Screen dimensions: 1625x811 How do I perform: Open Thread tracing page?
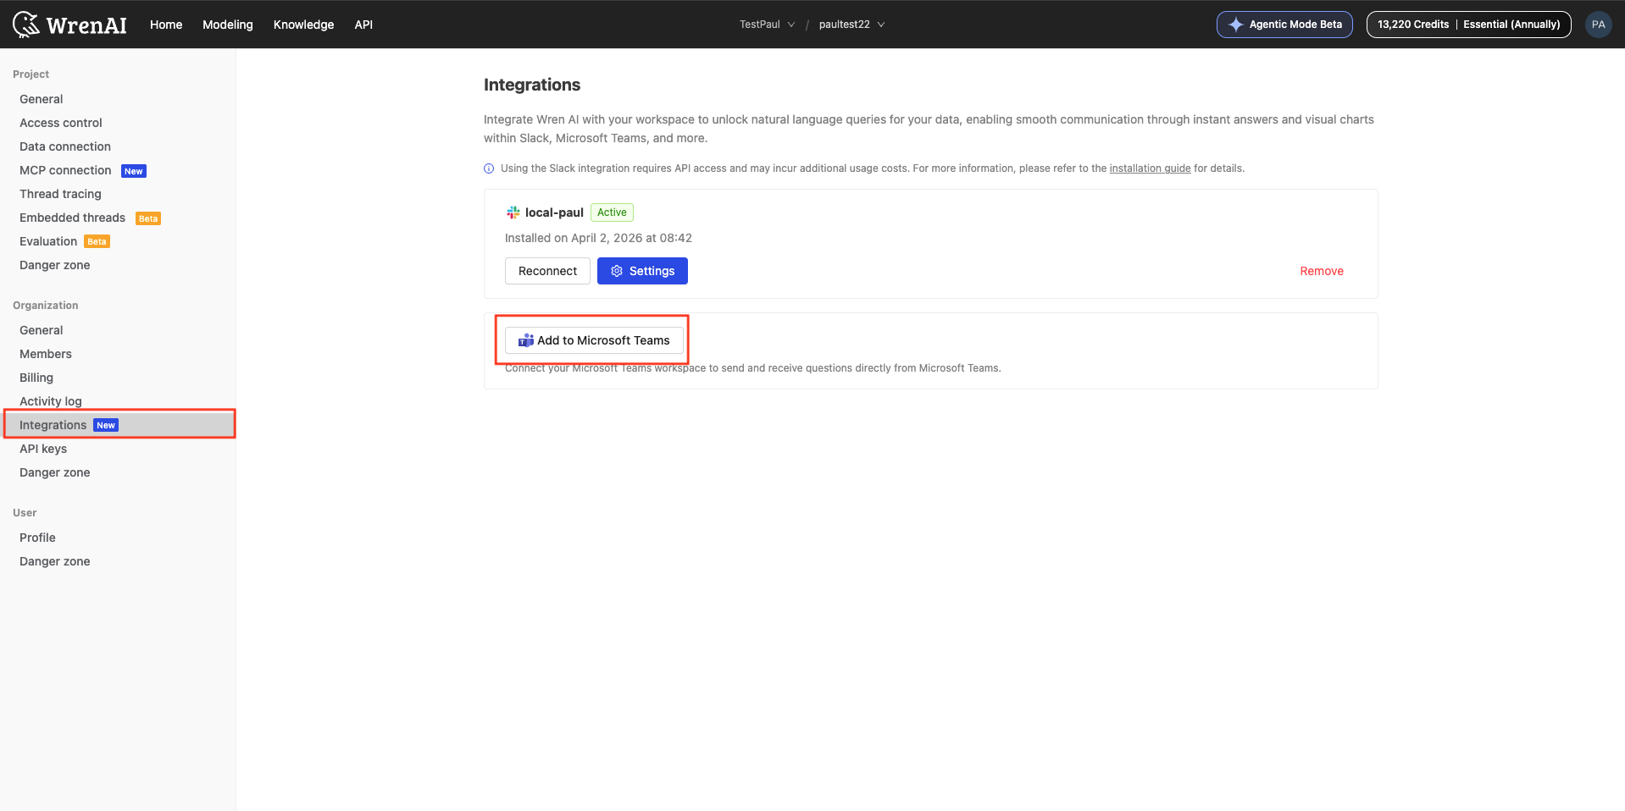118,194
